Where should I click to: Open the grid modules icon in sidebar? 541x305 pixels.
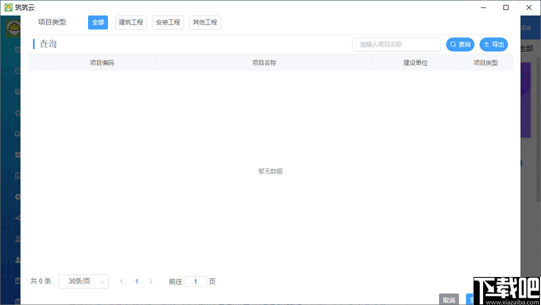point(18,155)
